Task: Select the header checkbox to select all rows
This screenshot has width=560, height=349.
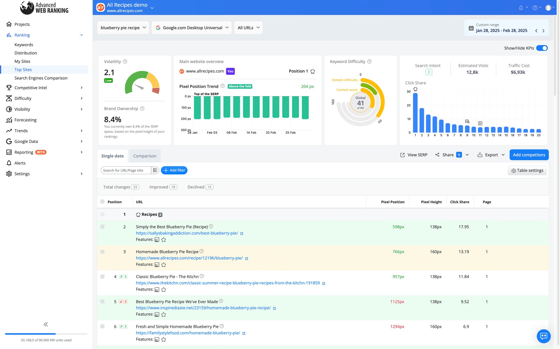Action: (x=103, y=201)
